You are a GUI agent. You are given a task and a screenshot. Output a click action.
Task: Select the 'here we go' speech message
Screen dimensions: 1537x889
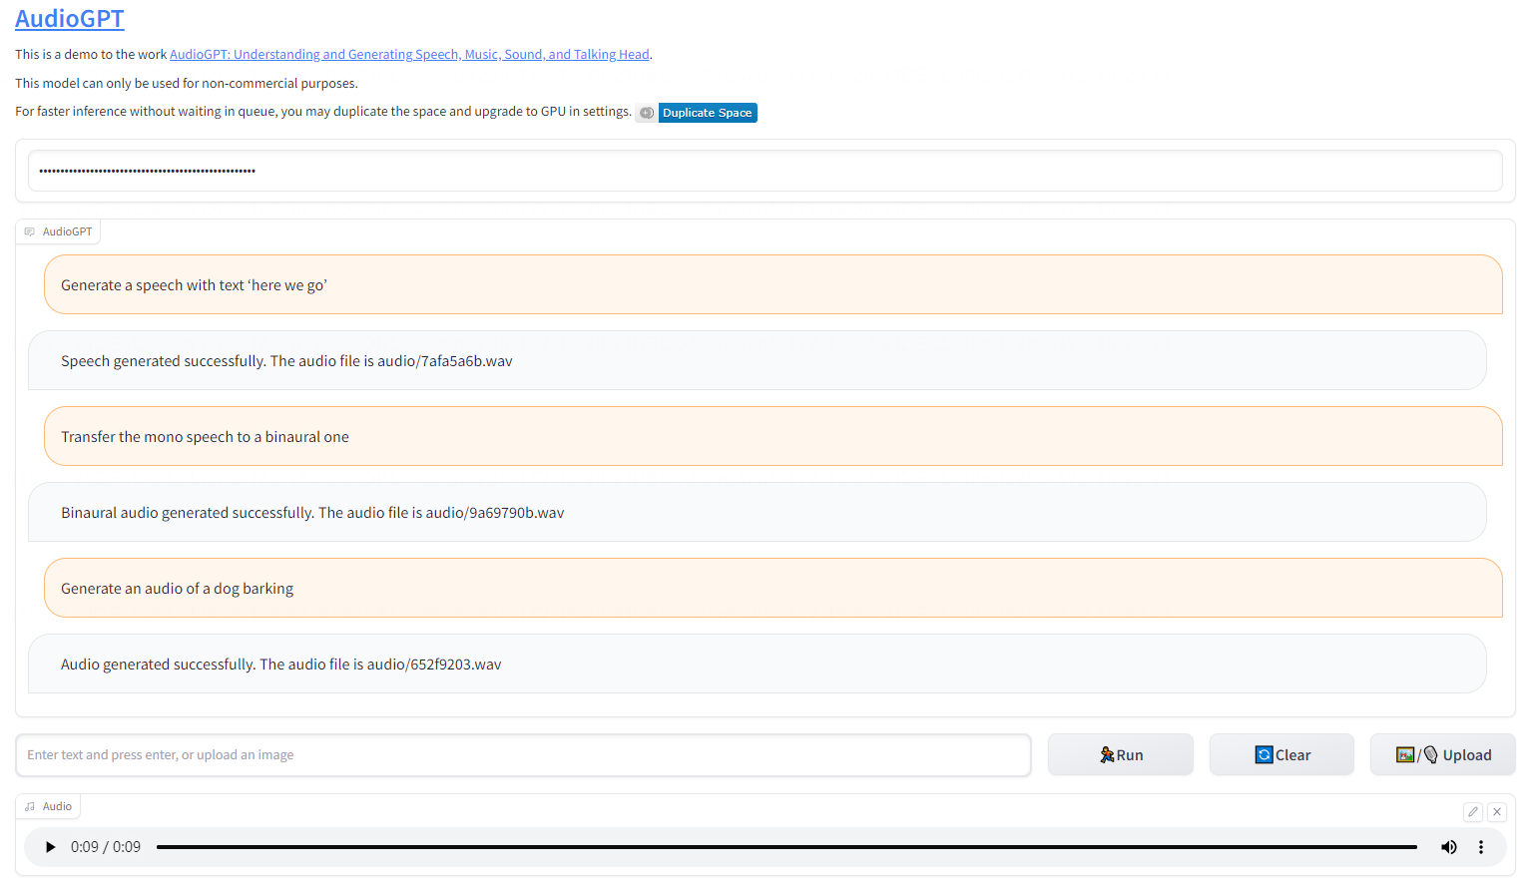pyautogui.click(x=773, y=284)
